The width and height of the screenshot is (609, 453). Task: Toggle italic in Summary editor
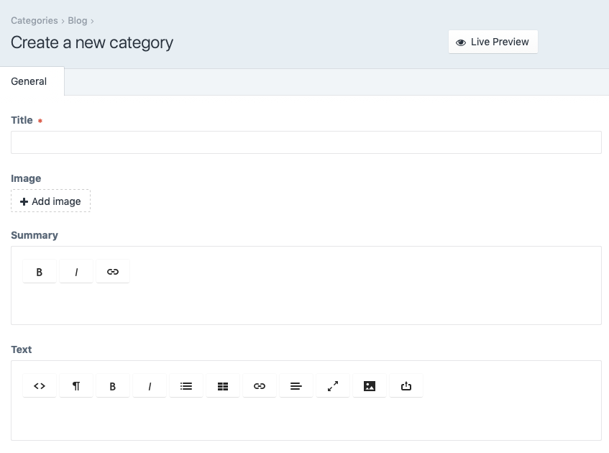76,272
